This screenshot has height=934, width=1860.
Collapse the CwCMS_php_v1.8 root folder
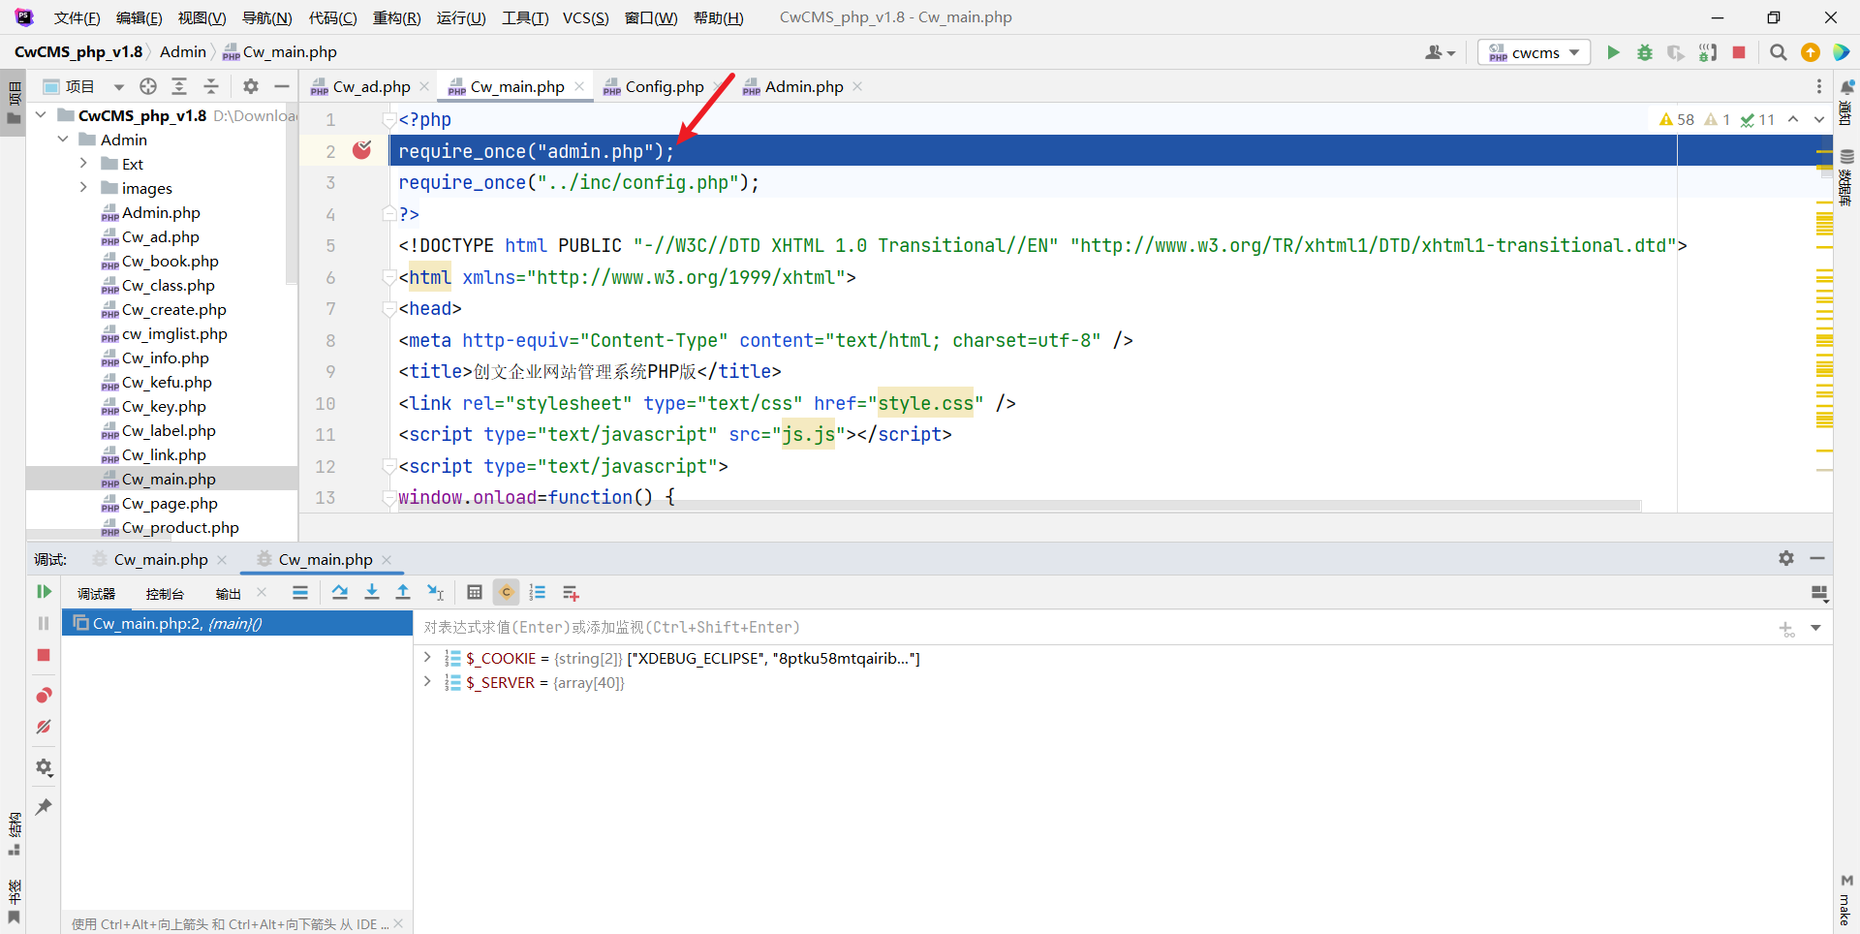[41, 115]
